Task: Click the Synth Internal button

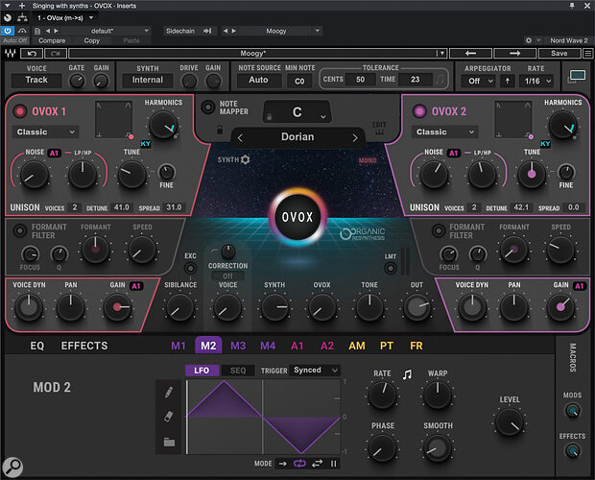Action: (x=147, y=80)
